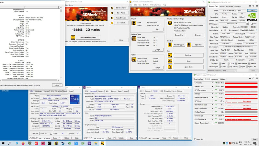Open the Memory Clock sensor dropdown
Image resolution: width=259 pixels, height=146 pixels.
213,87
